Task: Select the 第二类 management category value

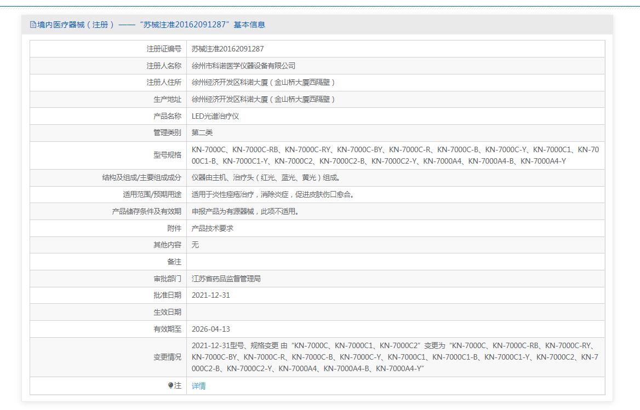Action: 202,133
